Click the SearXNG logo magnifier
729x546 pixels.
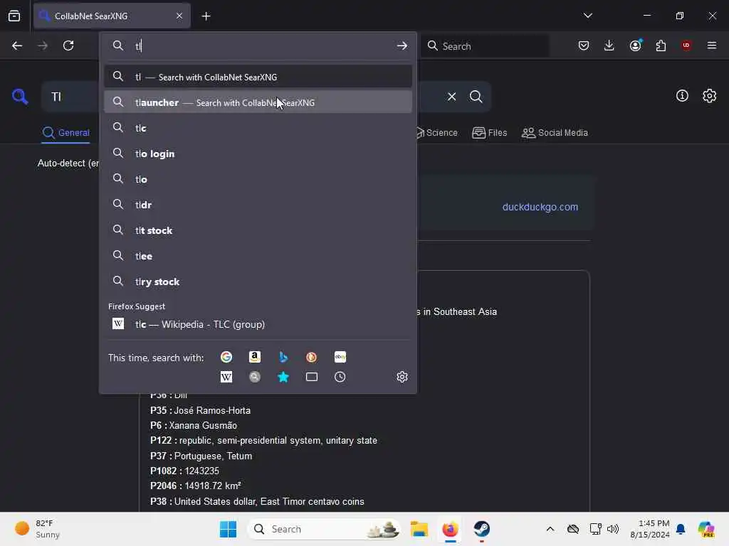click(x=20, y=97)
